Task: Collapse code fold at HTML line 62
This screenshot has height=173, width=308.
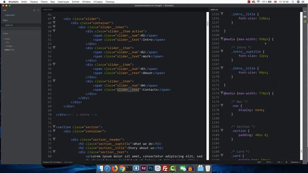Action: point(54,81)
